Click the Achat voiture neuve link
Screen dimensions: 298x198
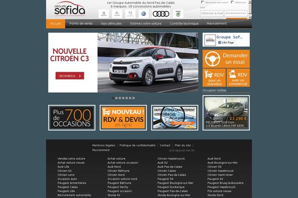click(71, 162)
